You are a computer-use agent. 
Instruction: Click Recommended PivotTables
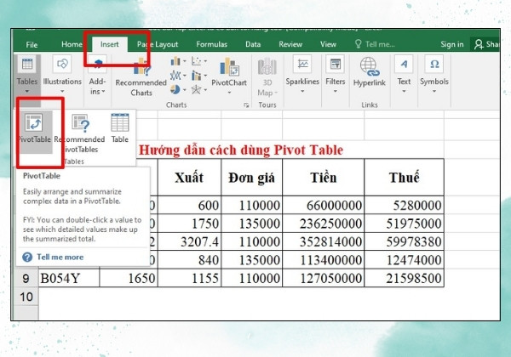(80, 133)
